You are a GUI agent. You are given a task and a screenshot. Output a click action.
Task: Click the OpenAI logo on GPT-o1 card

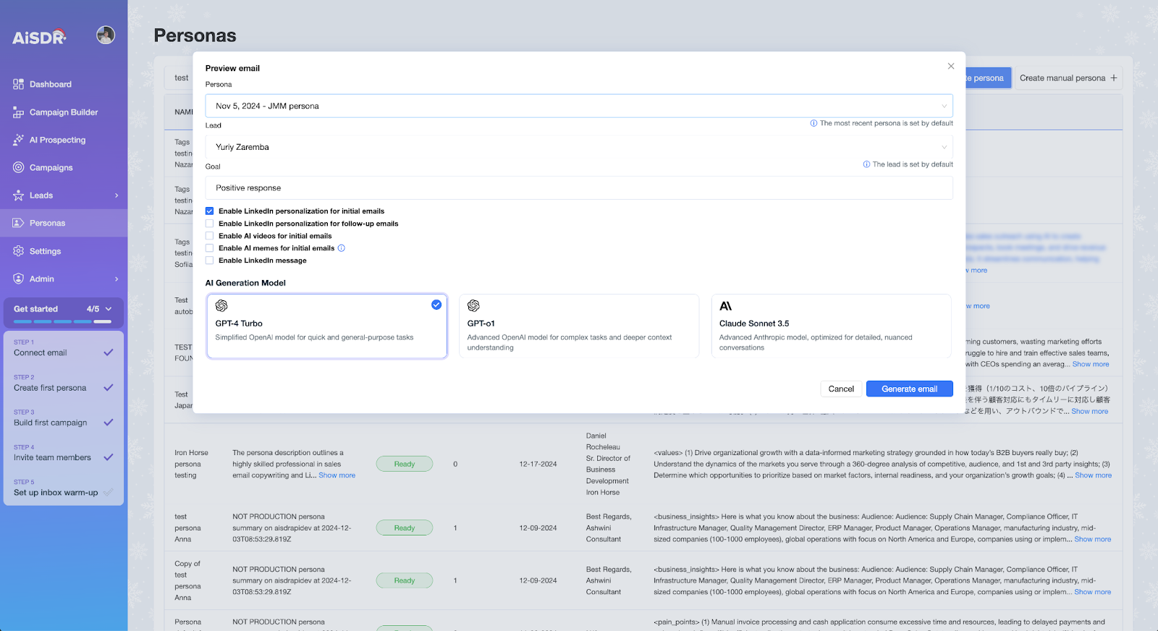(x=473, y=306)
